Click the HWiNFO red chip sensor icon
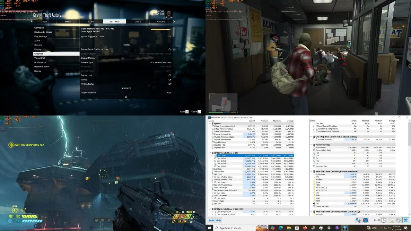This screenshot has height=231, width=411. click(x=366, y=220)
